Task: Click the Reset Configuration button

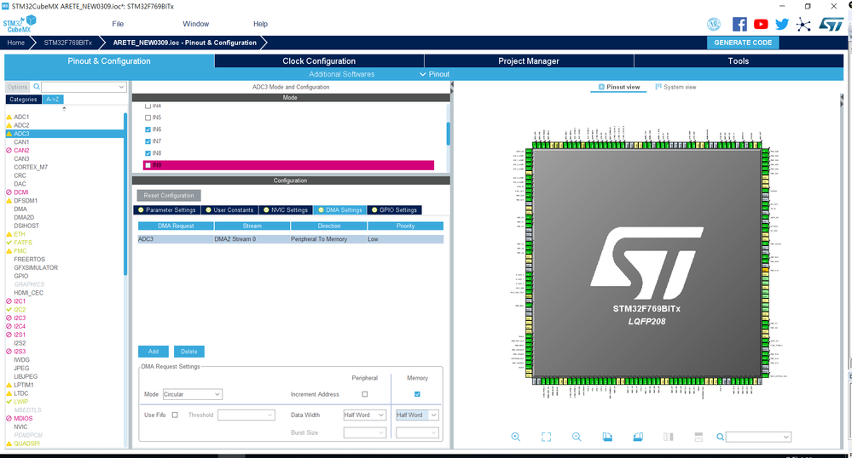Action: [169, 195]
